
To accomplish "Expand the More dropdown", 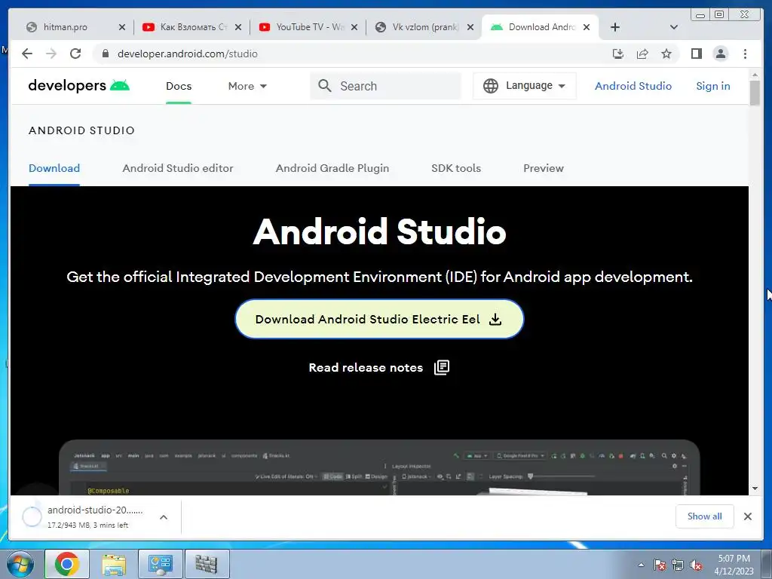I will (x=247, y=86).
